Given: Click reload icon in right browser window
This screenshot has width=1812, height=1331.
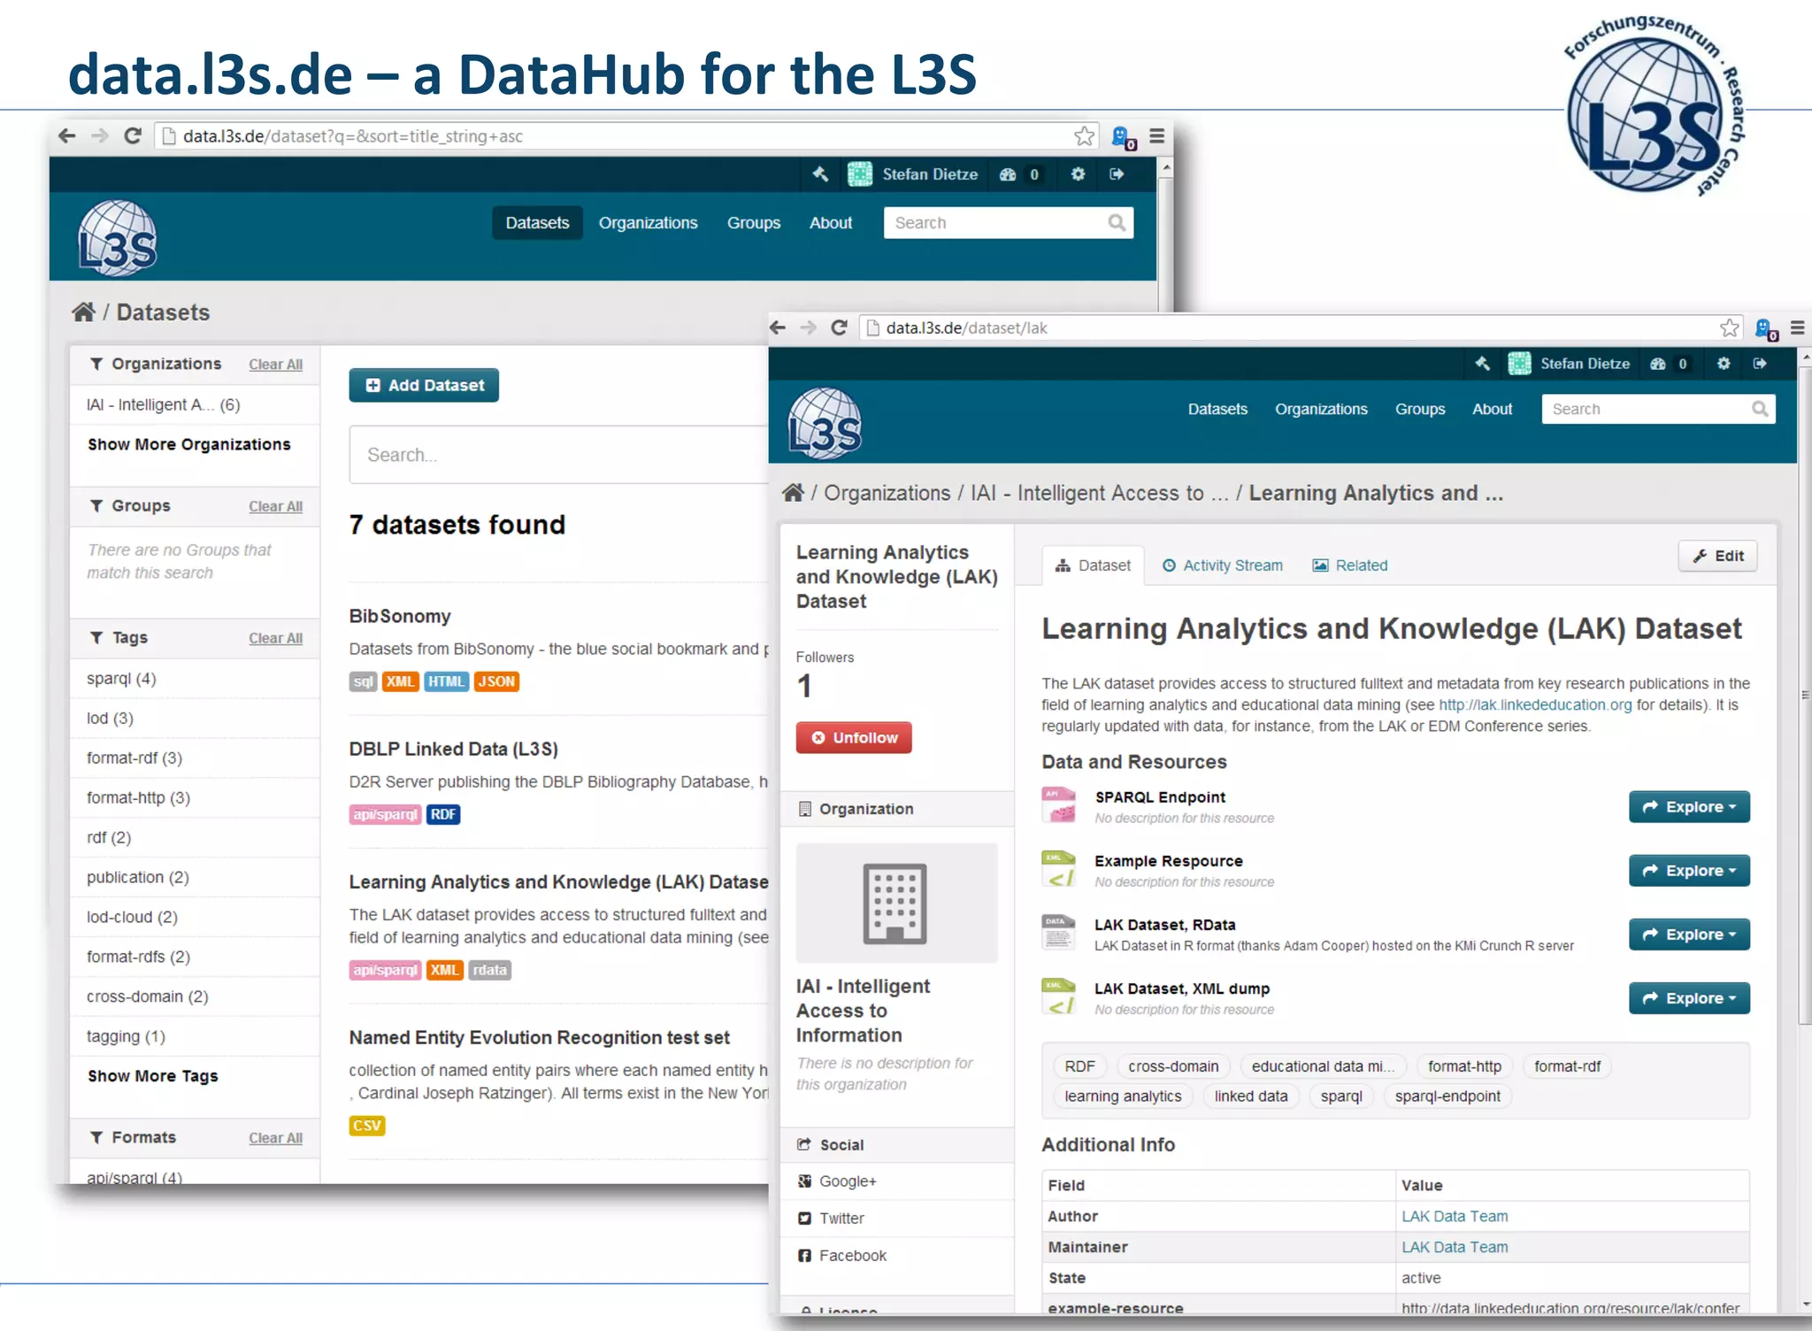Looking at the screenshot, I should tap(839, 327).
